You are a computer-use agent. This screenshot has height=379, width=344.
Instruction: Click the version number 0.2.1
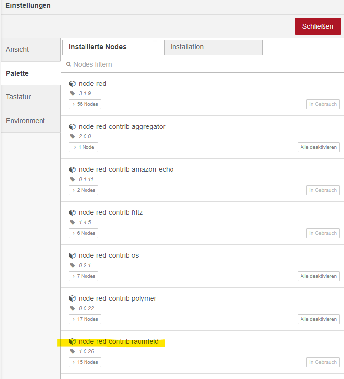[85, 266]
